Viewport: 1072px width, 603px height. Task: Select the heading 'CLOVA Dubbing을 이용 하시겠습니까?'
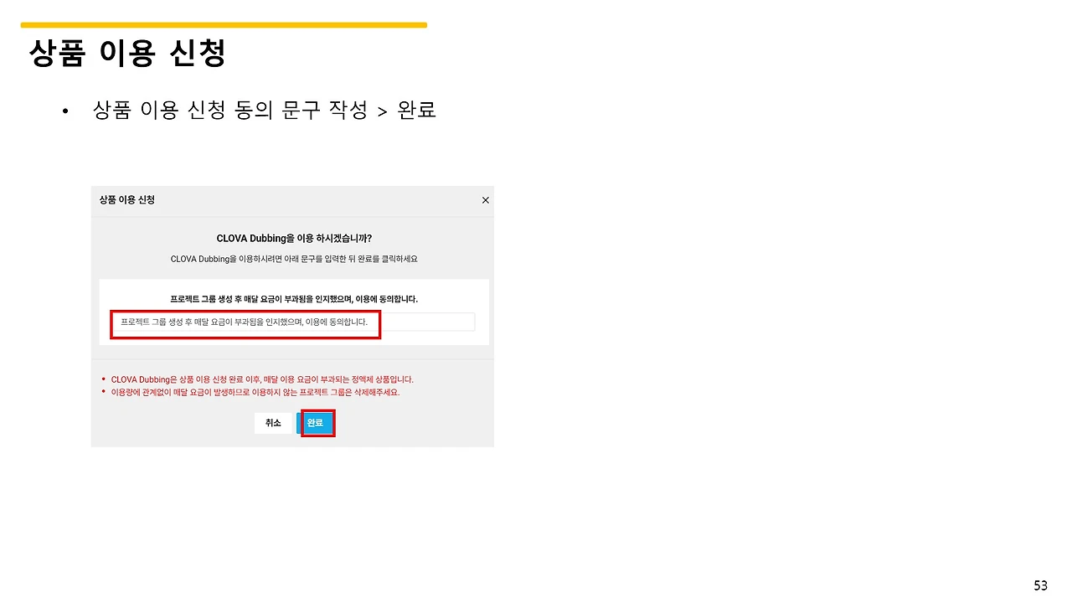(x=294, y=239)
